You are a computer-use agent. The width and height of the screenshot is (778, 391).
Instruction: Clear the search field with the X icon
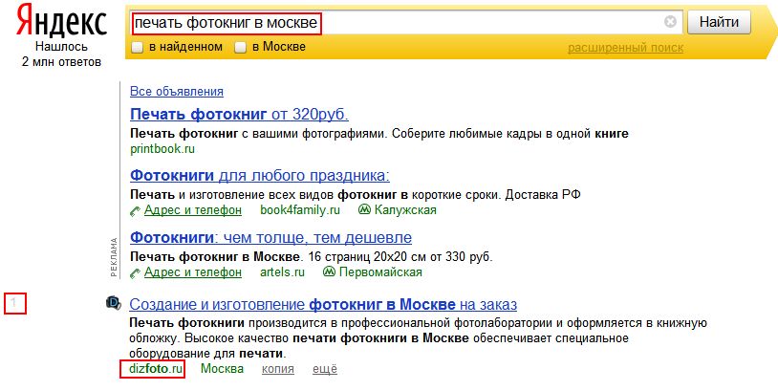pyautogui.click(x=670, y=22)
